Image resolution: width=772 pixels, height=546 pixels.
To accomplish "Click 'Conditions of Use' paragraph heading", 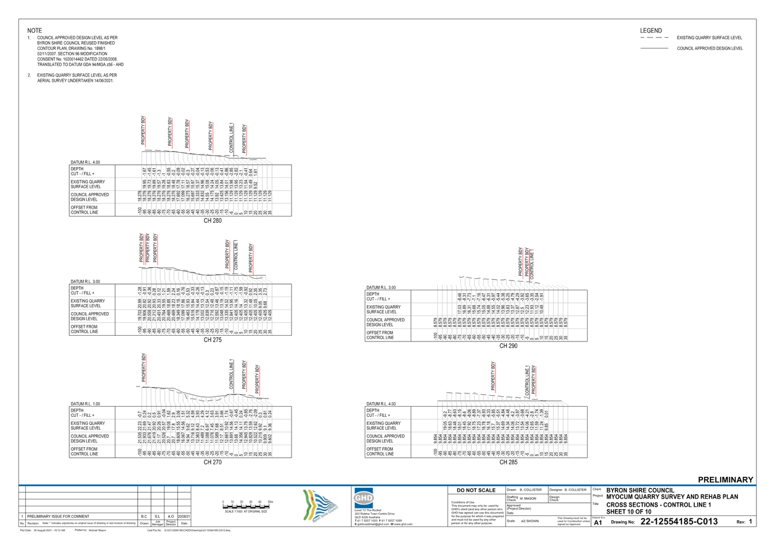I will point(463,502).
